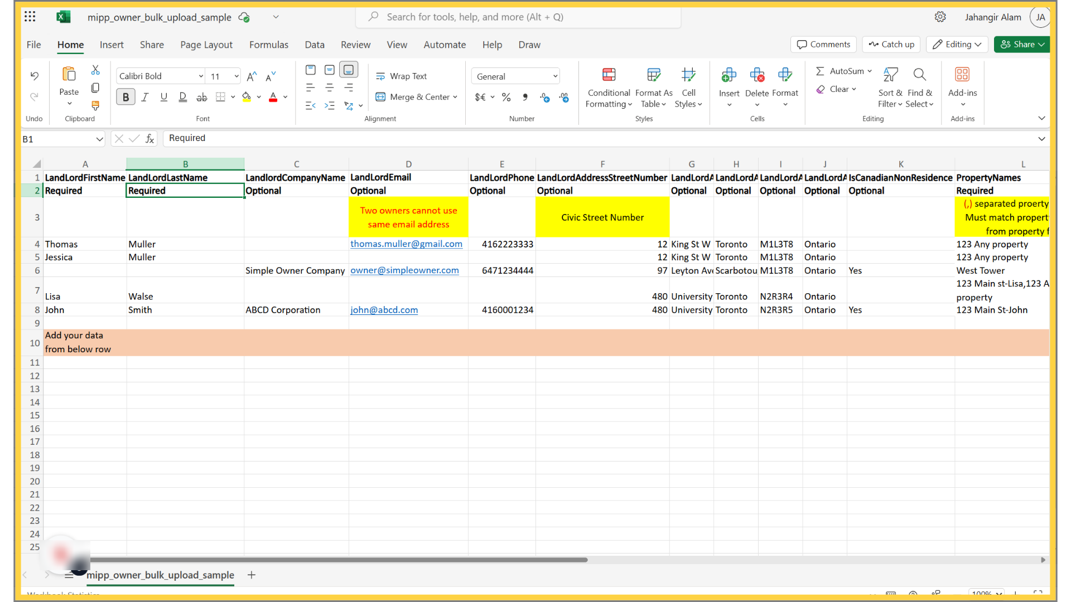Select the Format Painter icon
Screen dimensions: 1071x602
95,105
